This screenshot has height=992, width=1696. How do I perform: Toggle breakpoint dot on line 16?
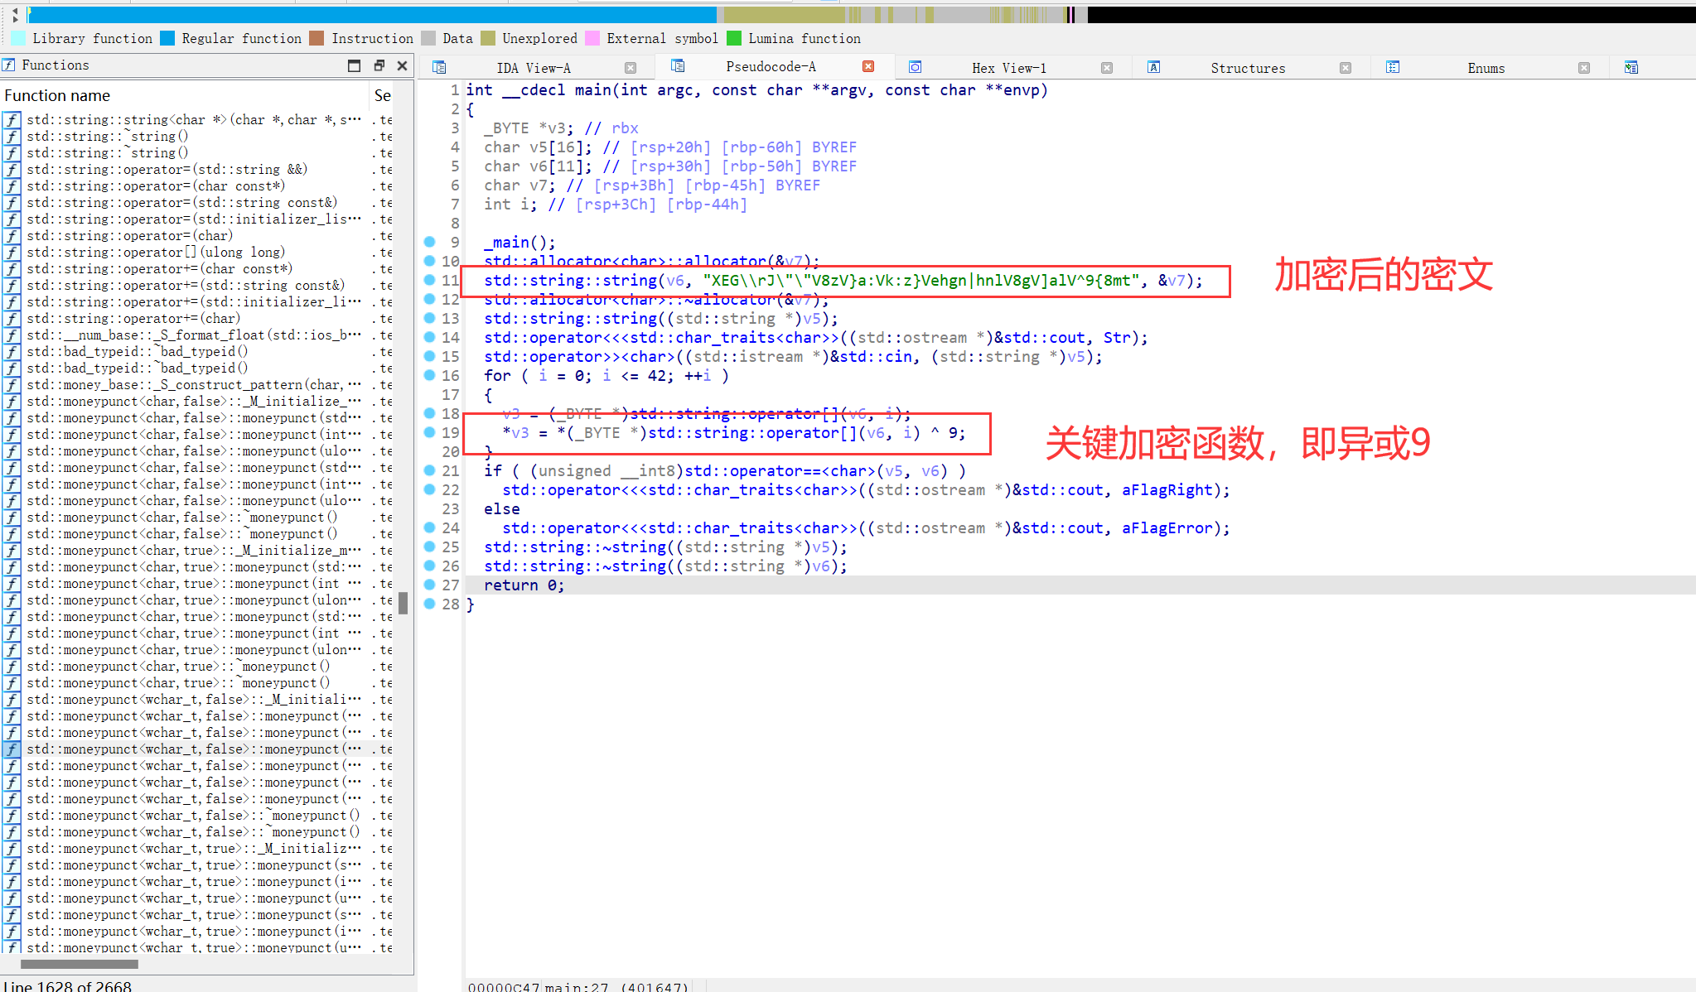pyautogui.click(x=429, y=375)
